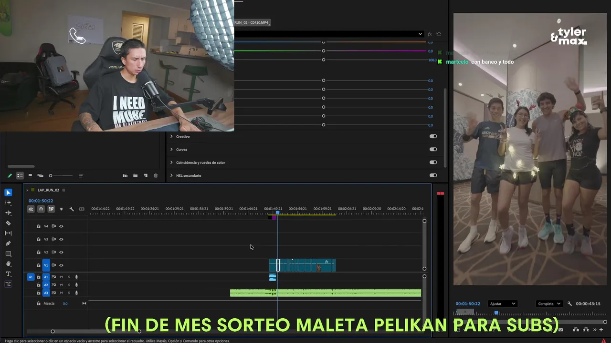Open Program monitor settings wrench
This screenshot has height=343, width=611.
[569, 303]
